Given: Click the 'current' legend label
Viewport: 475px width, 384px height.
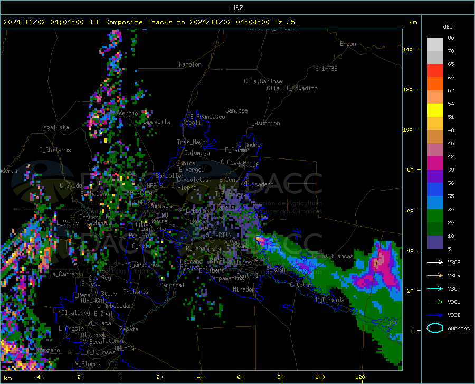Looking at the screenshot, I should pos(459,328).
